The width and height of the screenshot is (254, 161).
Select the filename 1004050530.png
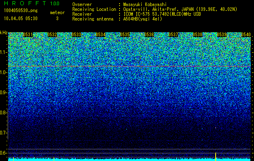(x=21, y=11)
